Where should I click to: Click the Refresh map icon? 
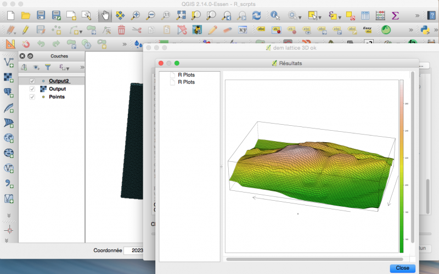click(257, 15)
